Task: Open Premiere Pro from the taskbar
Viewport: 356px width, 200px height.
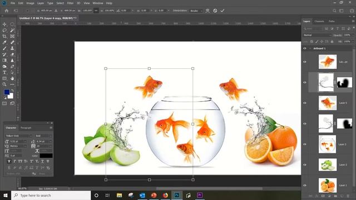Action: click(200, 195)
